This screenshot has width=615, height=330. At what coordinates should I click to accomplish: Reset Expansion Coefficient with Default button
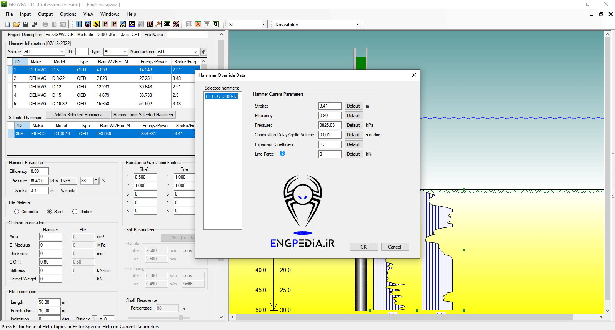coord(353,144)
